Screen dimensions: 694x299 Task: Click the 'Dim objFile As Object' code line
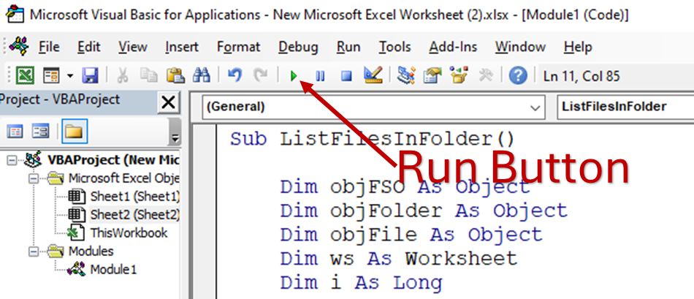(x=411, y=235)
